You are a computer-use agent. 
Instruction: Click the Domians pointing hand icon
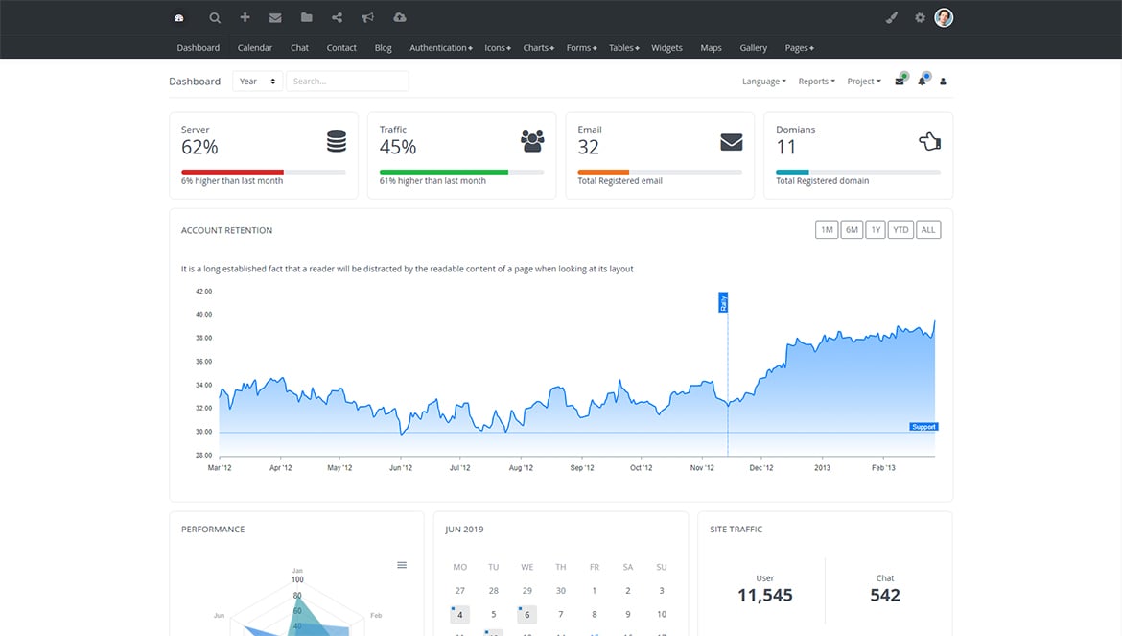(929, 142)
